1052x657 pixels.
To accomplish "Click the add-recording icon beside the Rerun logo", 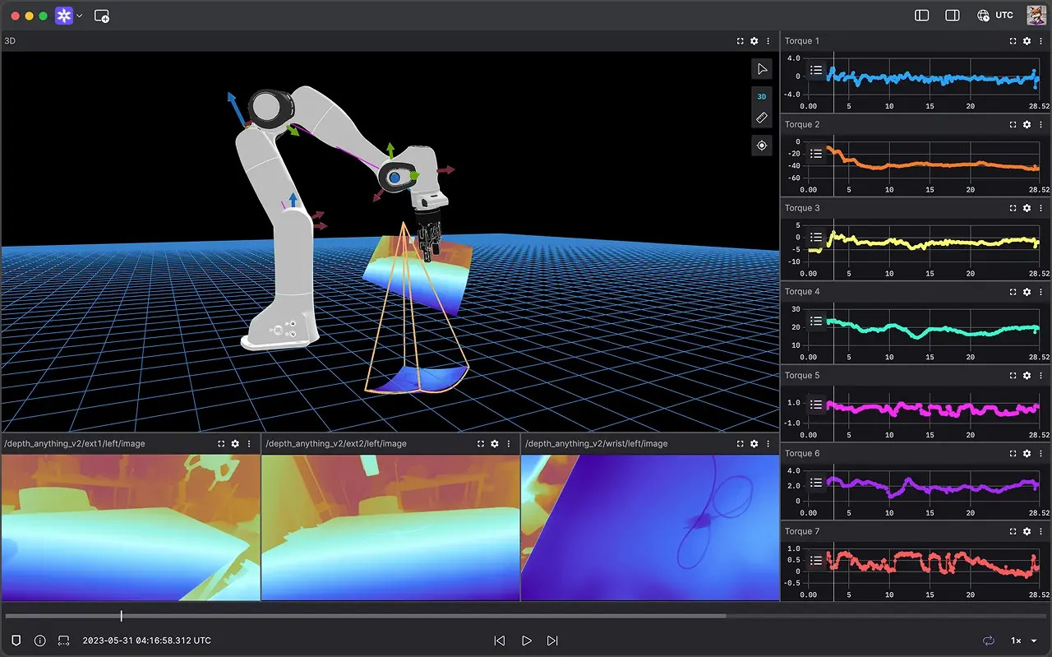I will point(102,15).
